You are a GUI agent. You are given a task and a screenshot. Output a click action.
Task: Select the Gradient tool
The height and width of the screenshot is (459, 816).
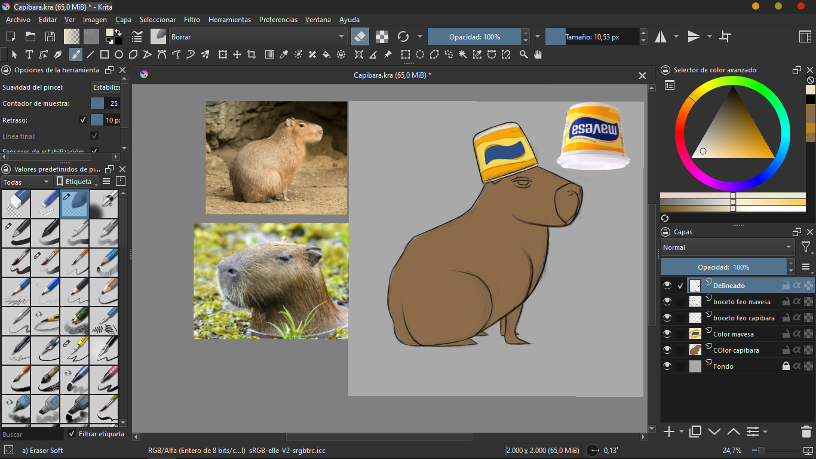269,54
